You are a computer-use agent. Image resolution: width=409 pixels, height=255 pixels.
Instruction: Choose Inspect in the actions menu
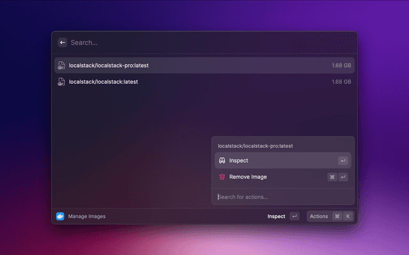(x=281, y=161)
